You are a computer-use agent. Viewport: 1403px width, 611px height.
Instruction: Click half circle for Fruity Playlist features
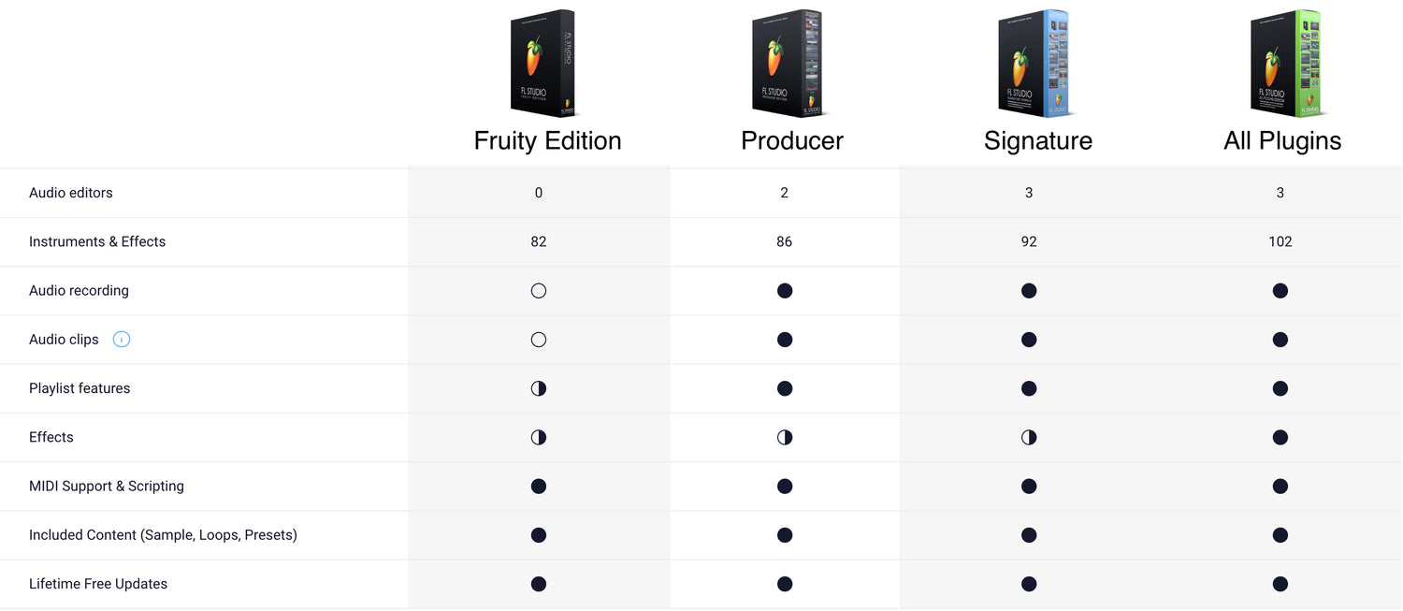pyautogui.click(x=539, y=388)
